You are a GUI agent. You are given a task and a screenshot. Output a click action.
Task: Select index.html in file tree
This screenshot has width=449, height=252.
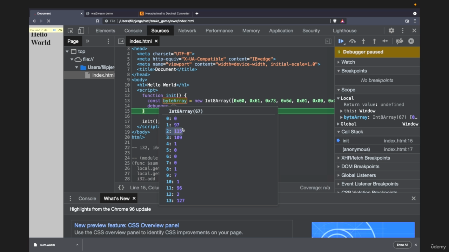click(103, 75)
